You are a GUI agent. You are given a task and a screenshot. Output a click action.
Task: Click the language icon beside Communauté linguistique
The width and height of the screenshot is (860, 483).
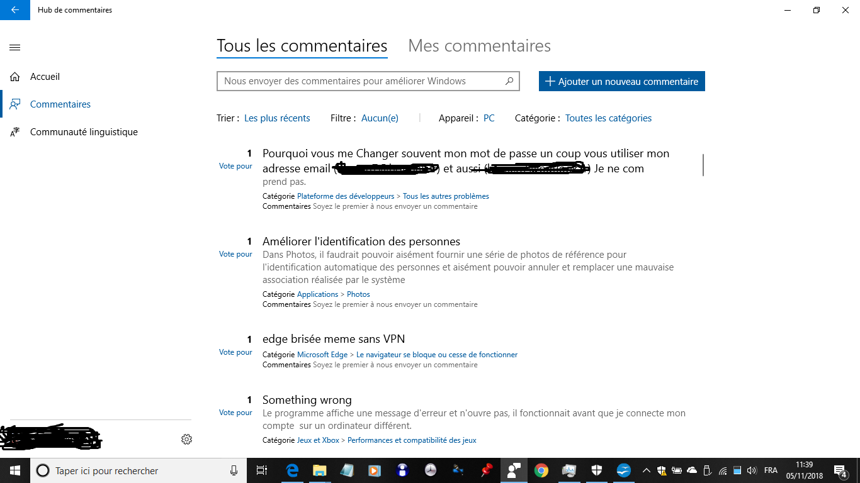pyautogui.click(x=15, y=132)
